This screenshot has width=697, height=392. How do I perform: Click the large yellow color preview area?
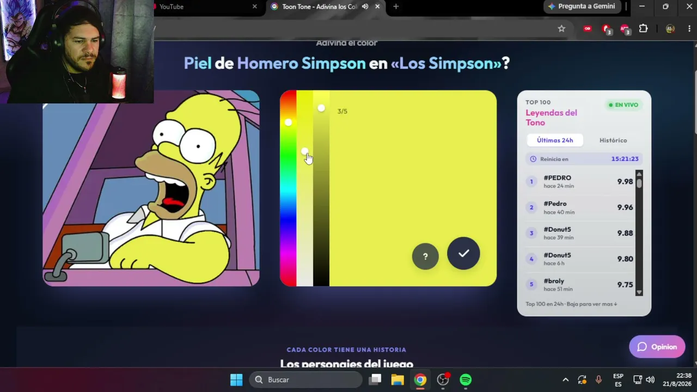coord(413,188)
